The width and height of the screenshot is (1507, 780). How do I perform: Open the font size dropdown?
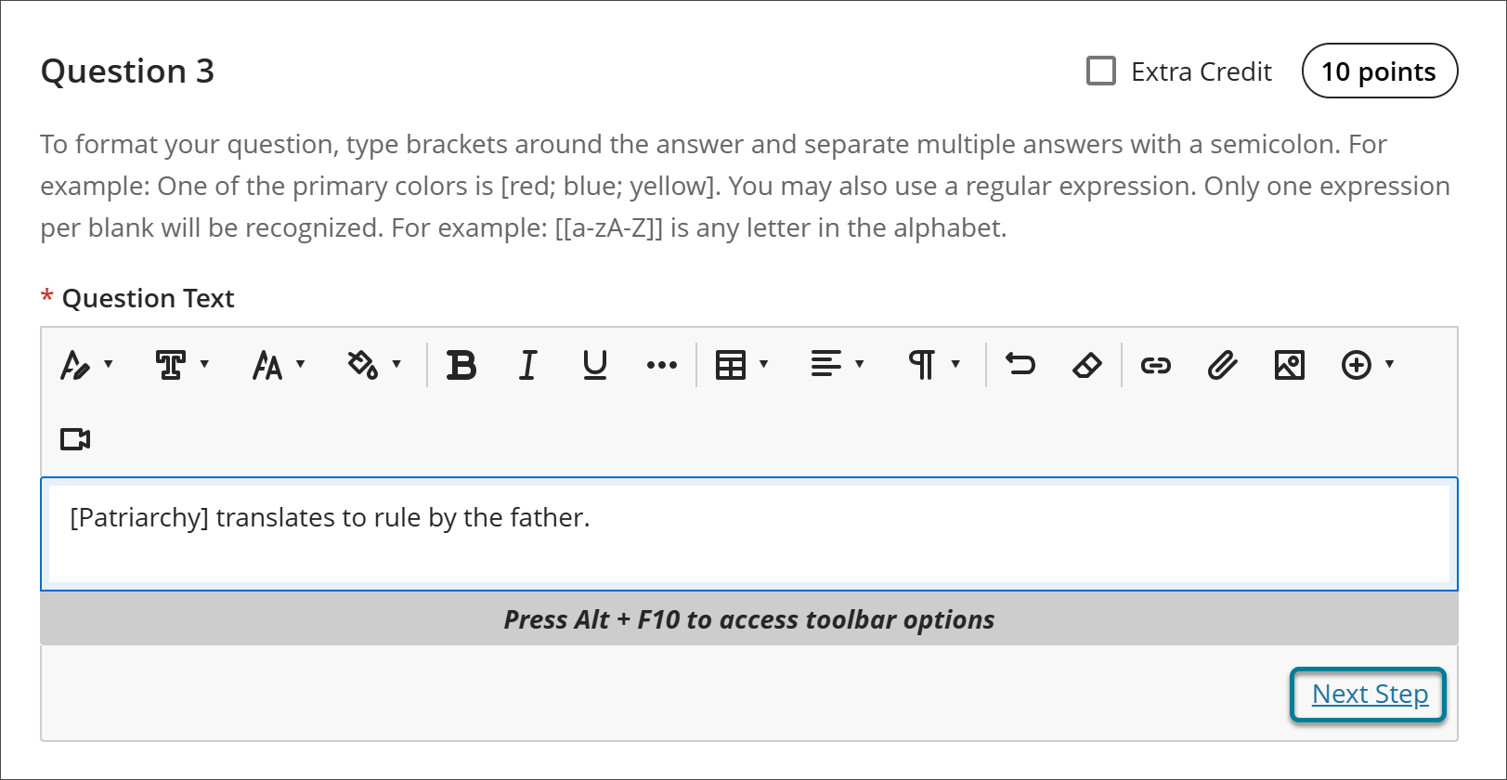point(279,365)
